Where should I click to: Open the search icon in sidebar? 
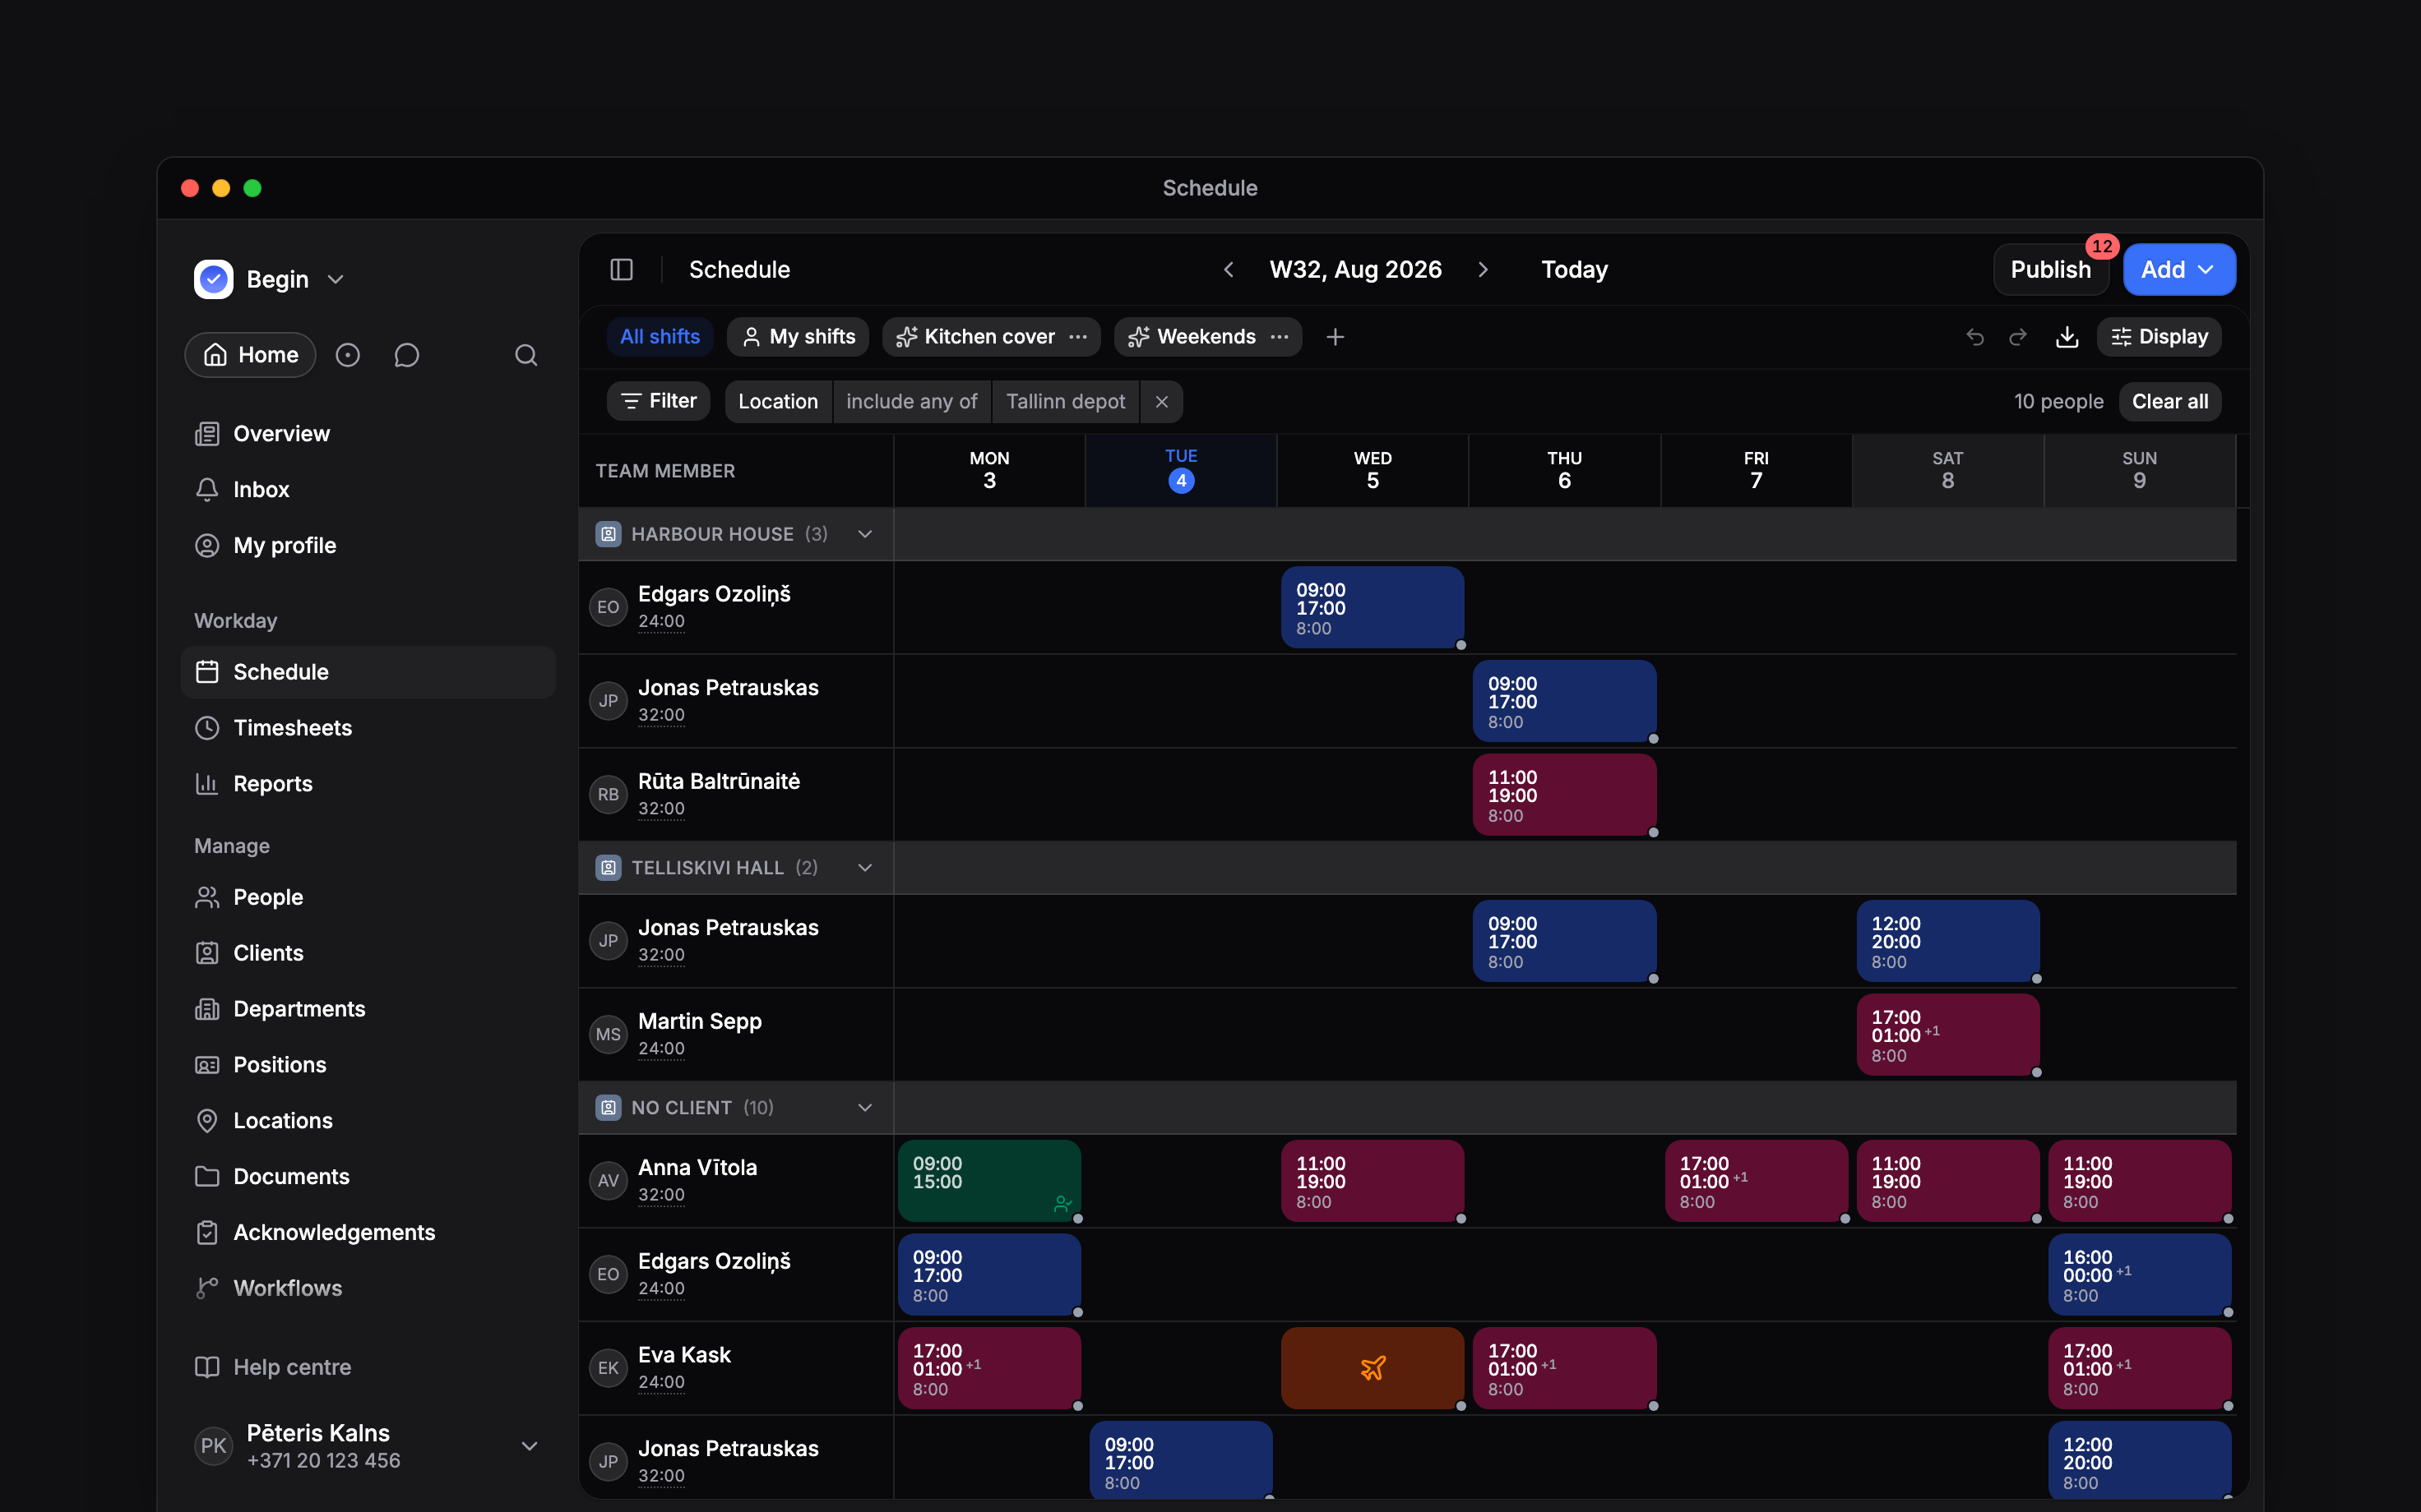pos(526,355)
